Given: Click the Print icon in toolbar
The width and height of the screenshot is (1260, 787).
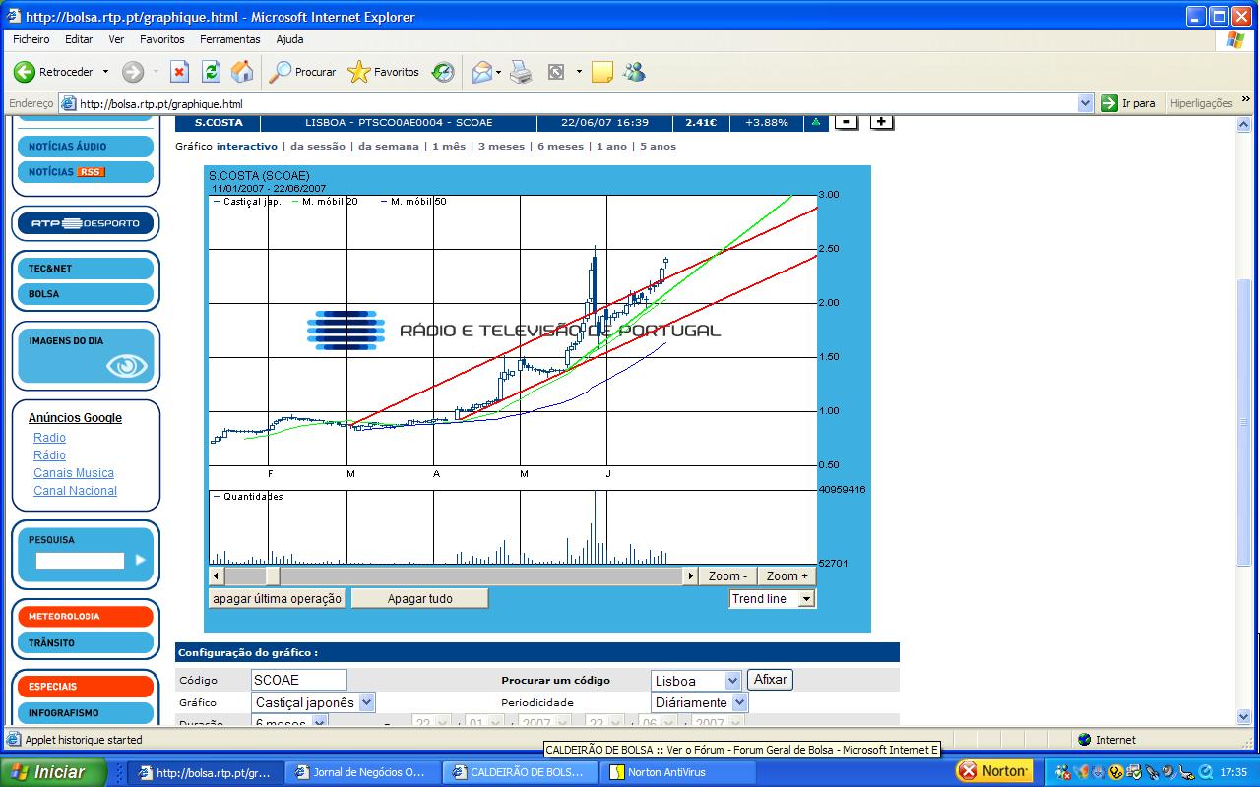Looking at the screenshot, I should (x=521, y=72).
